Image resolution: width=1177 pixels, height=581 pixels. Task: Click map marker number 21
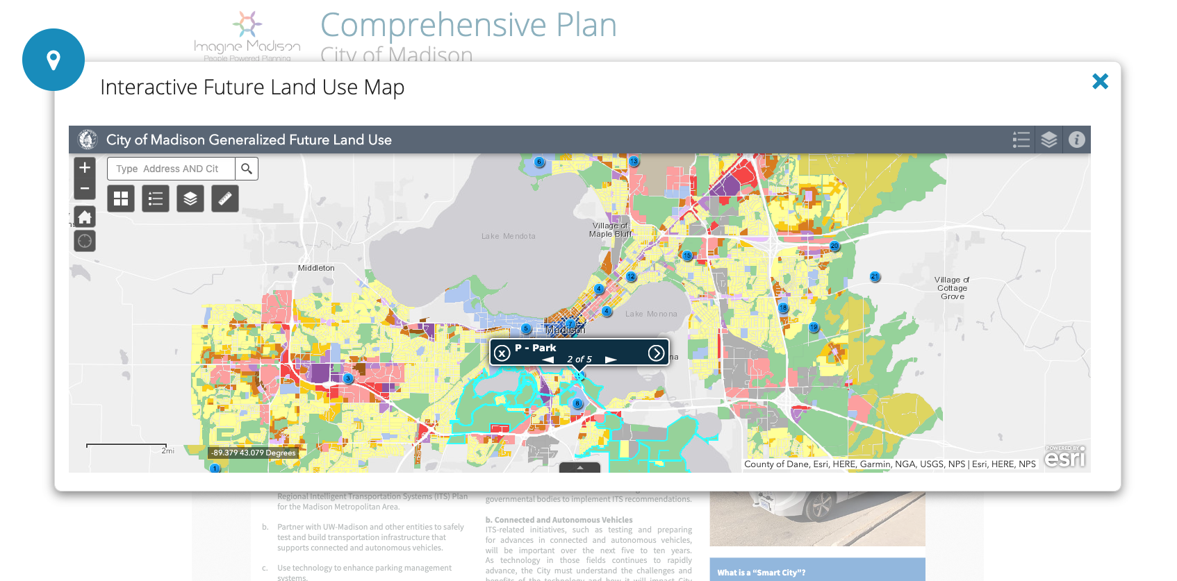tap(875, 277)
